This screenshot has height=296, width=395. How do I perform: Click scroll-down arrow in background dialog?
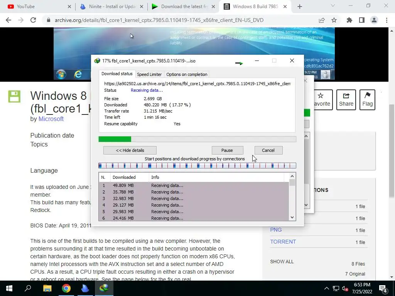(306, 205)
